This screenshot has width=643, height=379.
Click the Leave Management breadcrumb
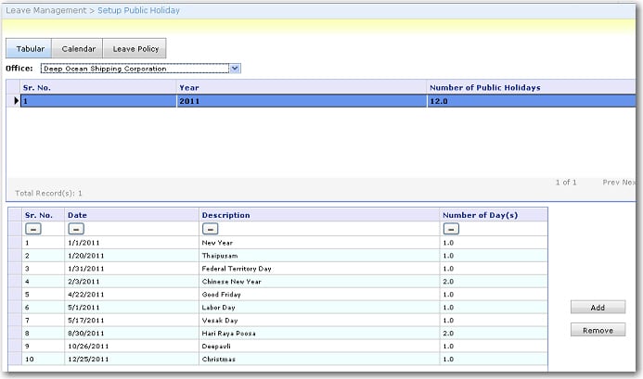pos(46,10)
